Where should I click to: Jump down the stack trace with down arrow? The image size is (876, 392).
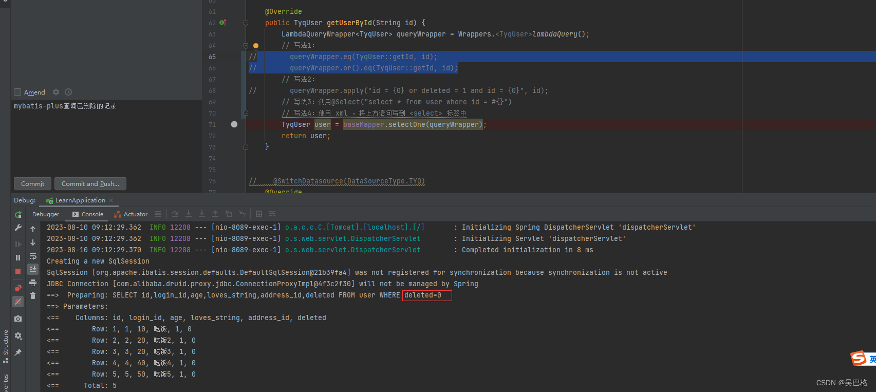click(x=33, y=242)
